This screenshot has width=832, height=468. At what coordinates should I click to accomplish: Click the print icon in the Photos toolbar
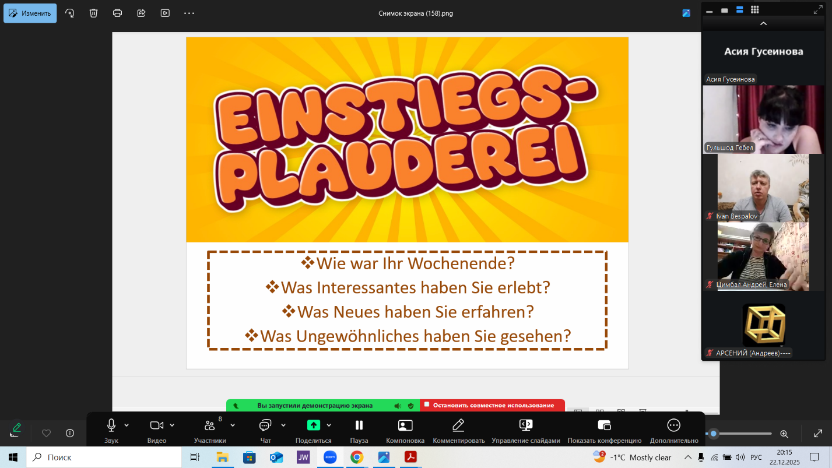click(x=118, y=13)
